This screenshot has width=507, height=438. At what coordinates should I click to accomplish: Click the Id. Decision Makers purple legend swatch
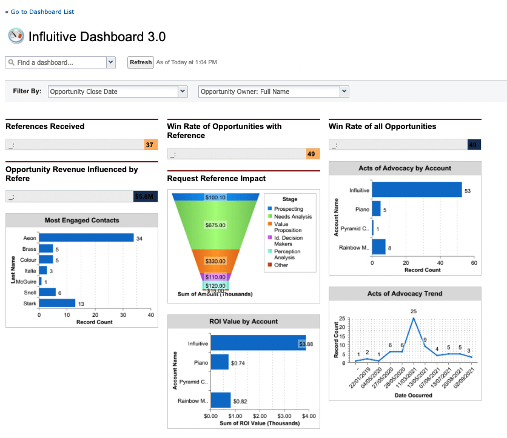pos(270,237)
